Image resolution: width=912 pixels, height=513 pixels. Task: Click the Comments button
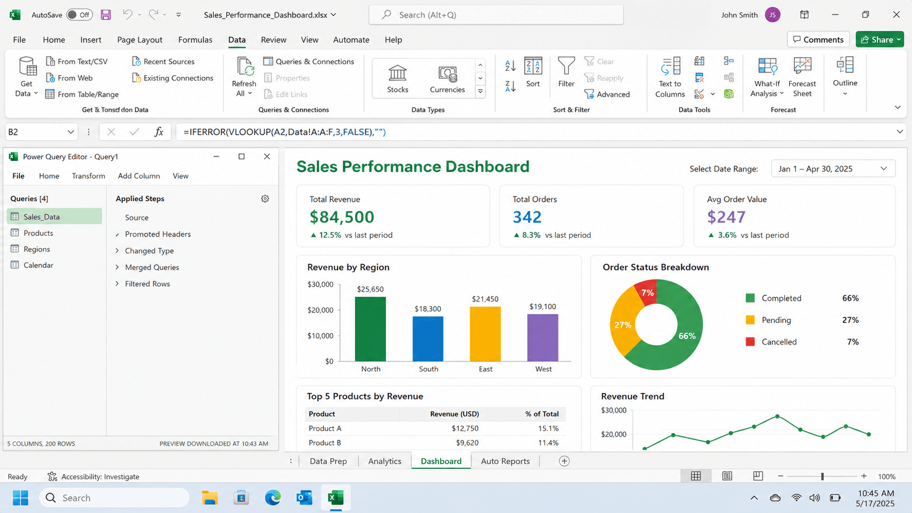[818, 40]
